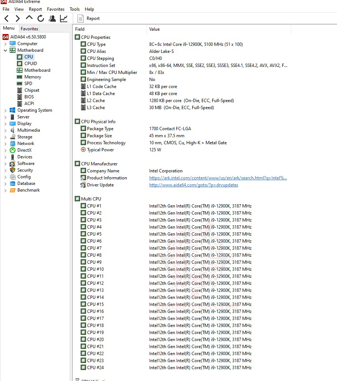The image size is (337, 381).
Task: Click the Multimedia speaker icon
Action: point(13,130)
